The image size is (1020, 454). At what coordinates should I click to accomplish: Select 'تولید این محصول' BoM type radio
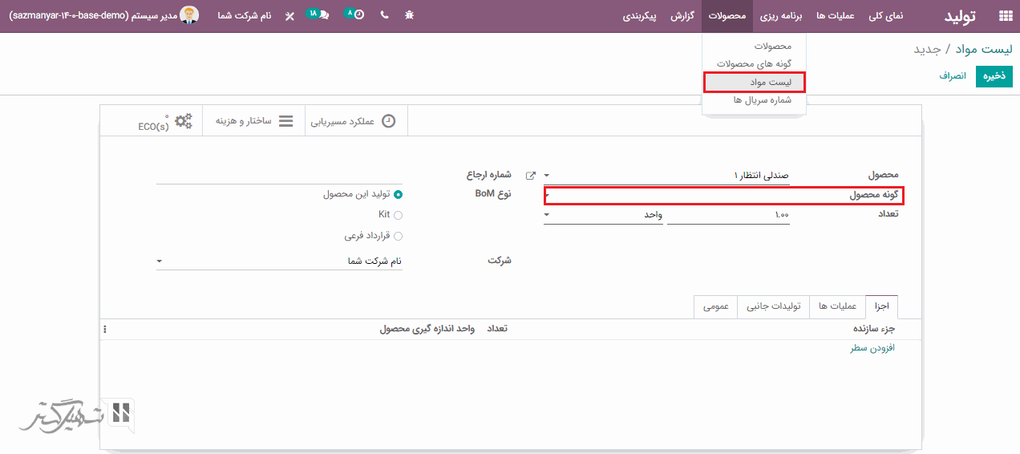tap(399, 194)
